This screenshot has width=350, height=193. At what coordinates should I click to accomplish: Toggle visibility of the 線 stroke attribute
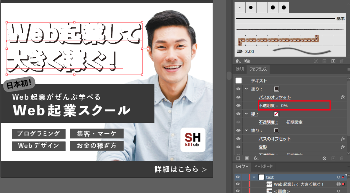239,114
